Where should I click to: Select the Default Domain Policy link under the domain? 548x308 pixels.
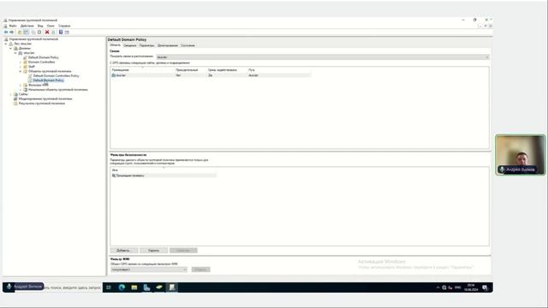44,57
